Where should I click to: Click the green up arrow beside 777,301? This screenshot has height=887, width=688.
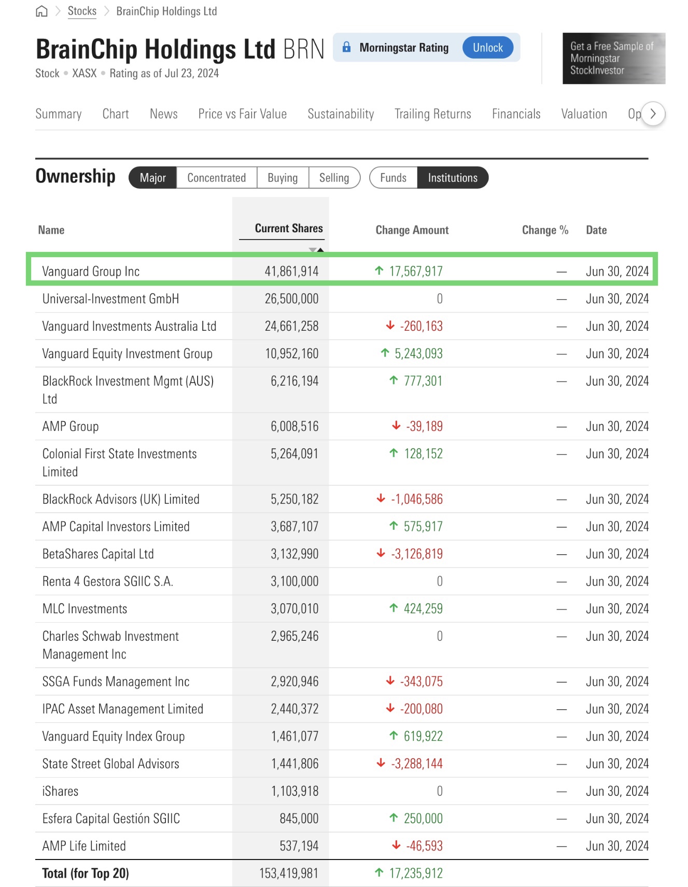coord(394,381)
